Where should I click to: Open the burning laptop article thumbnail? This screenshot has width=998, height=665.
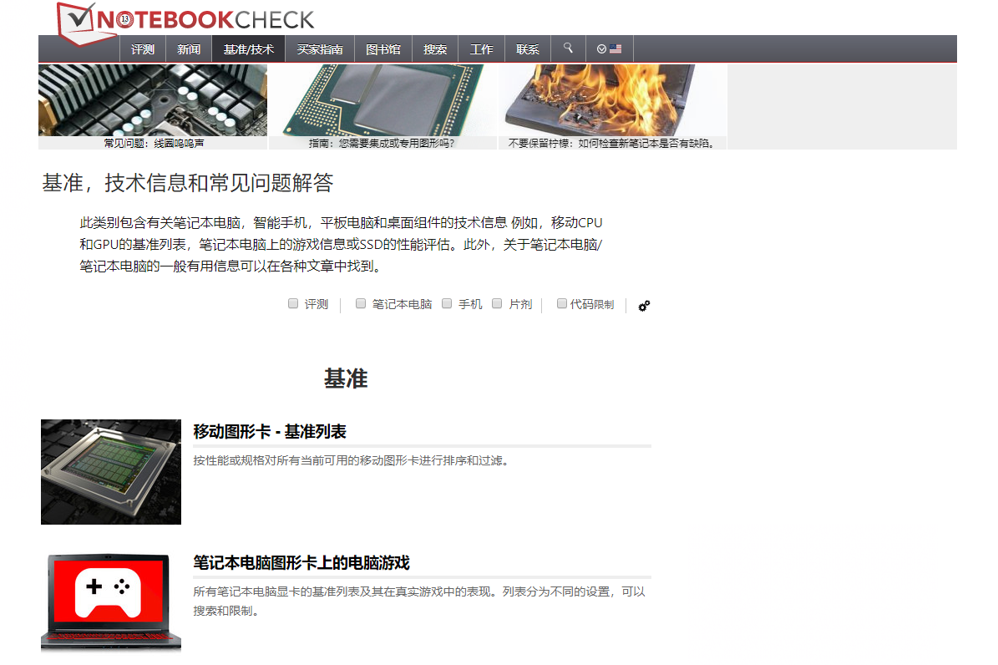612,100
